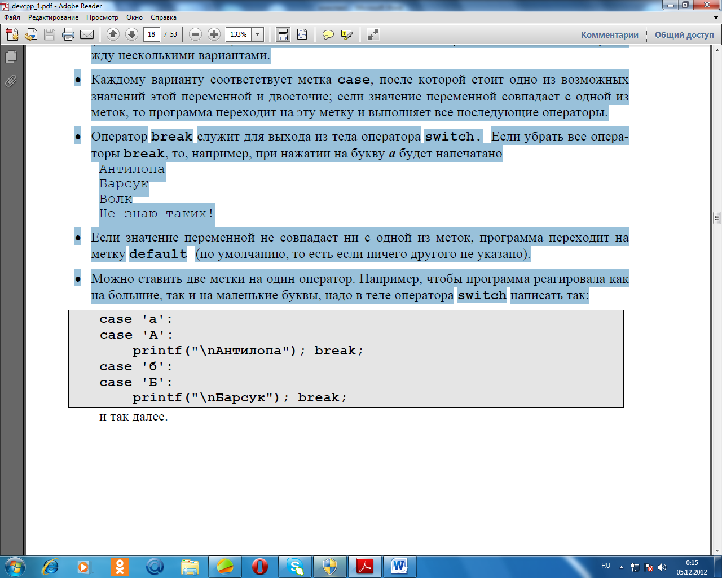Open the Редактирование menu
Image resolution: width=722 pixels, height=578 pixels.
pos(54,17)
